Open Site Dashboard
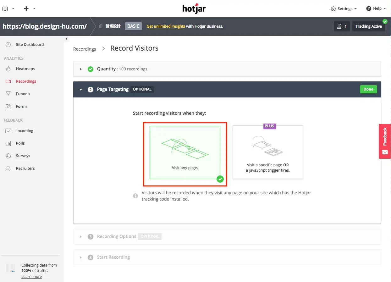The width and height of the screenshot is (391, 282). click(x=30, y=45)
